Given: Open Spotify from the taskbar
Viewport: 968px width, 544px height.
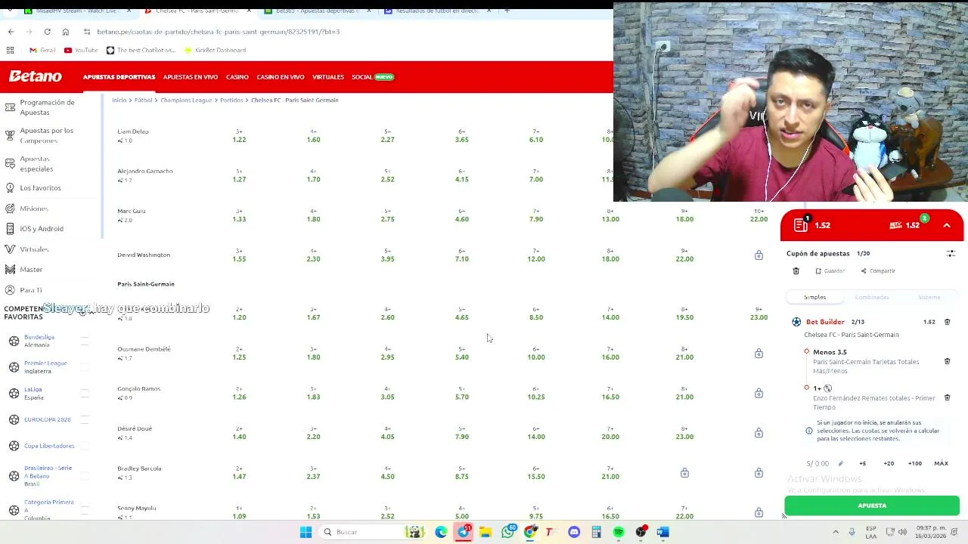Looking at the screenshot, I should [618, 532].
